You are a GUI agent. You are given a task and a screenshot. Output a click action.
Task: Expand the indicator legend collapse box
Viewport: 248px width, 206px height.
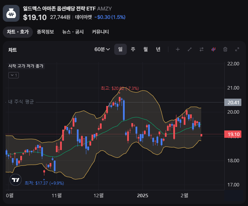pos(14,75)
